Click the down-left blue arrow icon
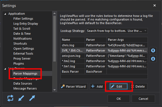Screen dimensions: 162x107 [21, 98]
